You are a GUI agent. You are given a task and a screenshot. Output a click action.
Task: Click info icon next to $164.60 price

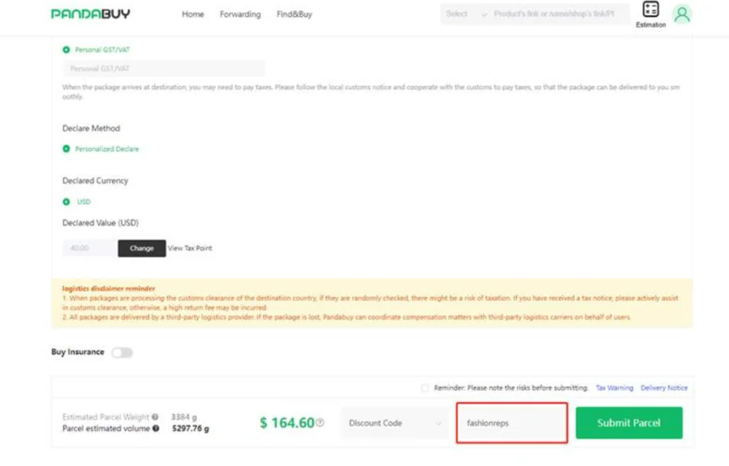coord(320,423)
